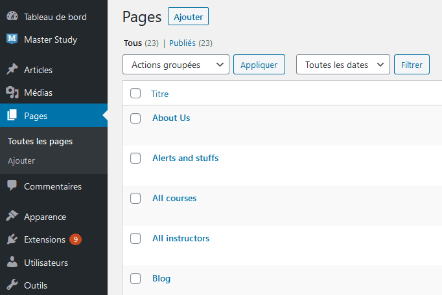This screenshot has height=295, width=442.
Task: Click the Master Study M logo icon
Action: tap(12, 39)
